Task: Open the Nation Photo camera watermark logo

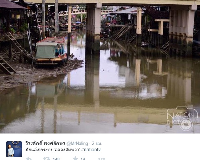Action: (x=183, y=119)
